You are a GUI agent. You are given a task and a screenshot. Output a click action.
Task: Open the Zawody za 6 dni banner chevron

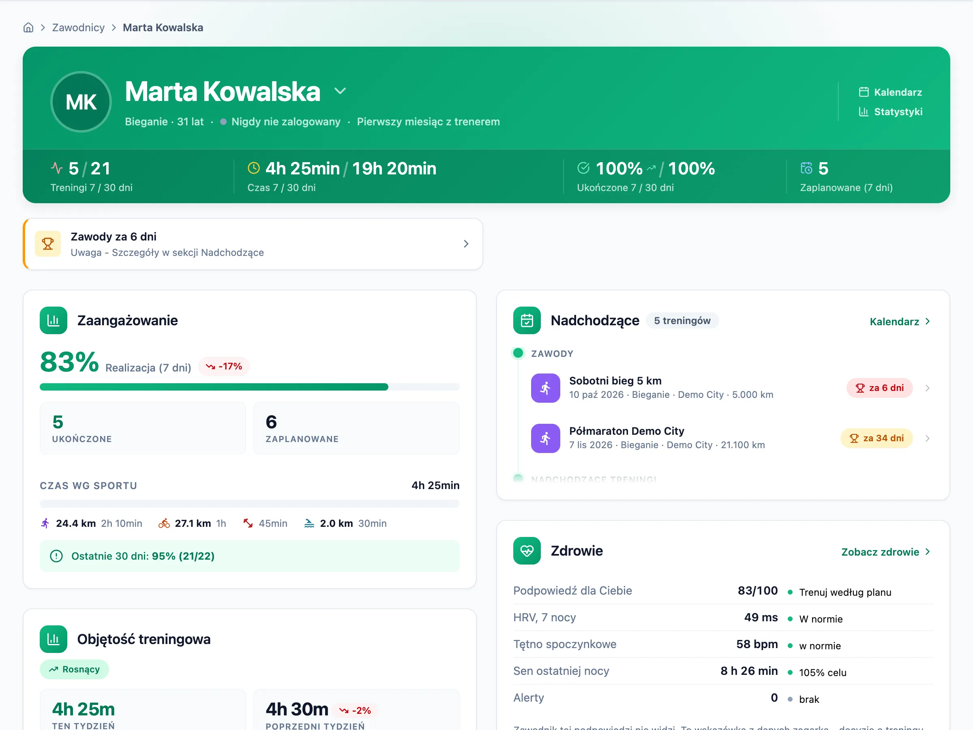click(x=466, y=244)
